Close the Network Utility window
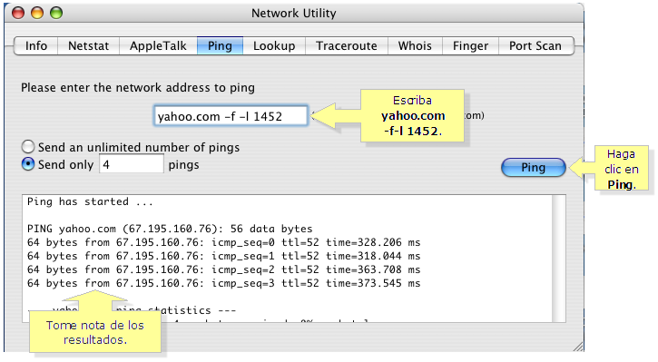Screen dimensions: 658x362 [x=18, y=13]
